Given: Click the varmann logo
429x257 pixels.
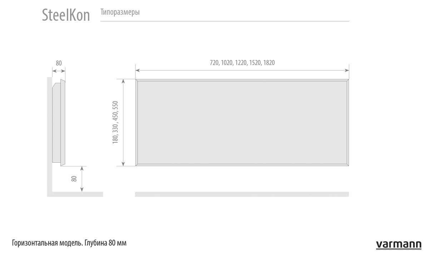Looking at the screenshot, I should pyautogui.click(x=399, y=245).
